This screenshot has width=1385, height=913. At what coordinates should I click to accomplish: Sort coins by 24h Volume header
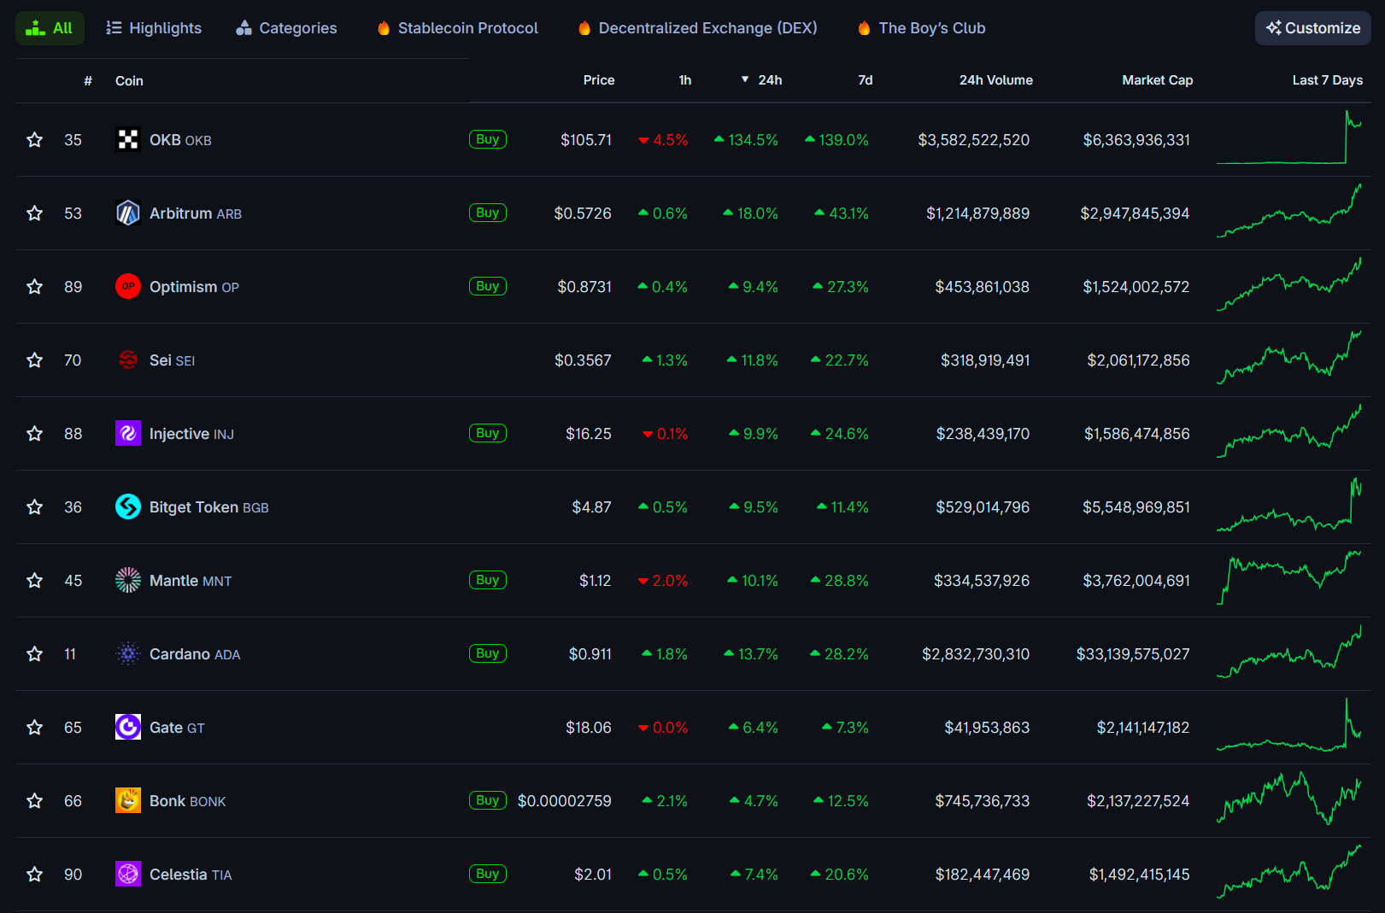(995, 80)
